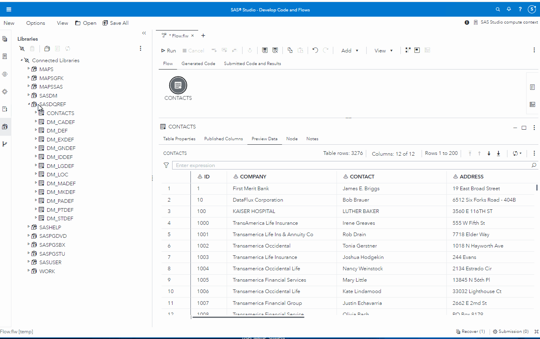Click the arrange nodes icon in flow toolbar
Viewport: 540px width, 339px height.
(408, 50)
